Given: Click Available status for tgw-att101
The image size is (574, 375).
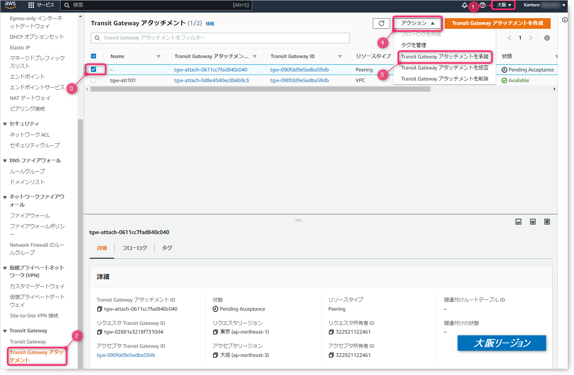Looking at the screenshot, I should pyautogui.click(x=515, y=81).
